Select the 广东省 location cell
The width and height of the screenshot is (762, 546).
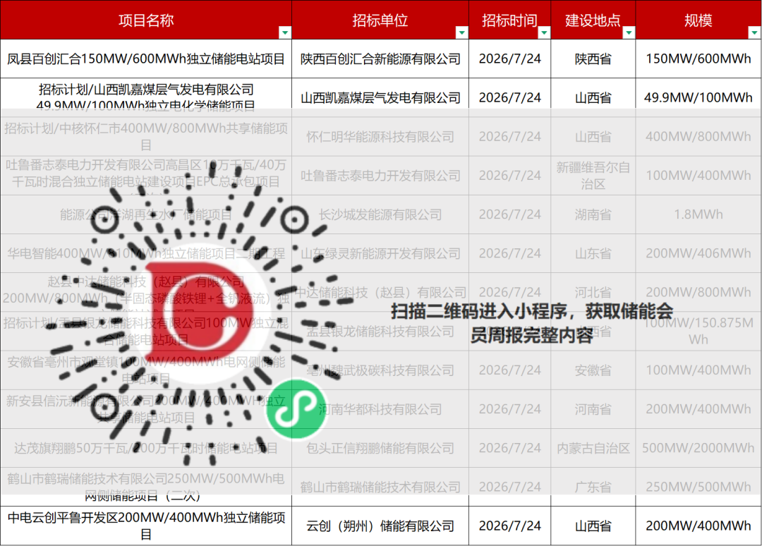point(593,487)
